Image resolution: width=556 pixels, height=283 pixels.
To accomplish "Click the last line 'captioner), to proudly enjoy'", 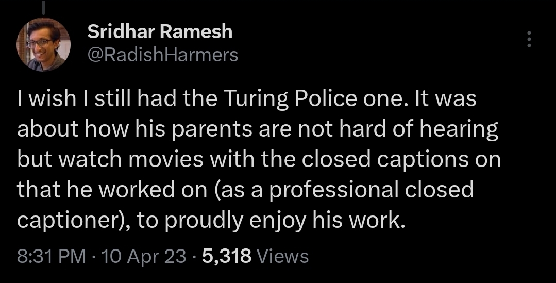I will [x=208, y=220].
